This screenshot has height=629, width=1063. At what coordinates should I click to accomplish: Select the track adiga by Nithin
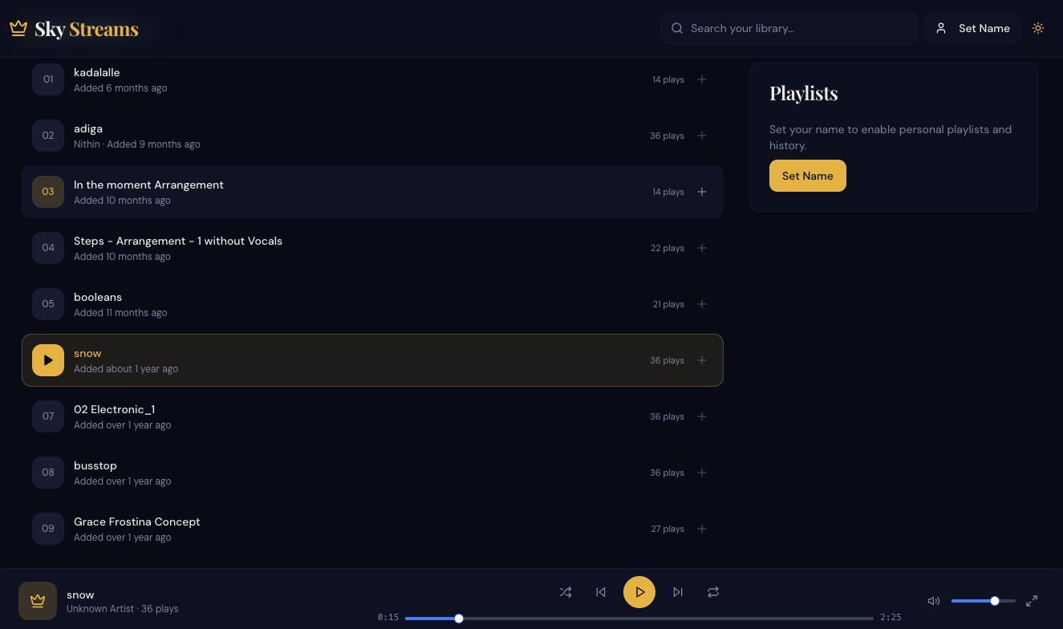pyautogui.click(x=321, y=136)
